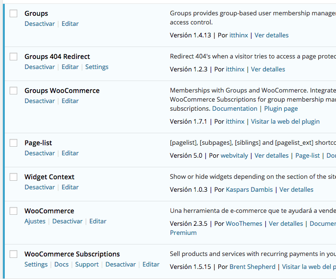
Task: Click Editar under Page-list
Action: coord(70,153)
